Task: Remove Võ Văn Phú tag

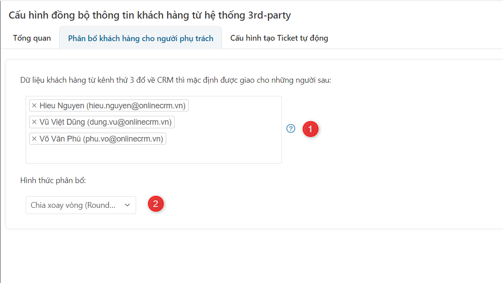Action: pyautogui.click(x=34, y=138)
